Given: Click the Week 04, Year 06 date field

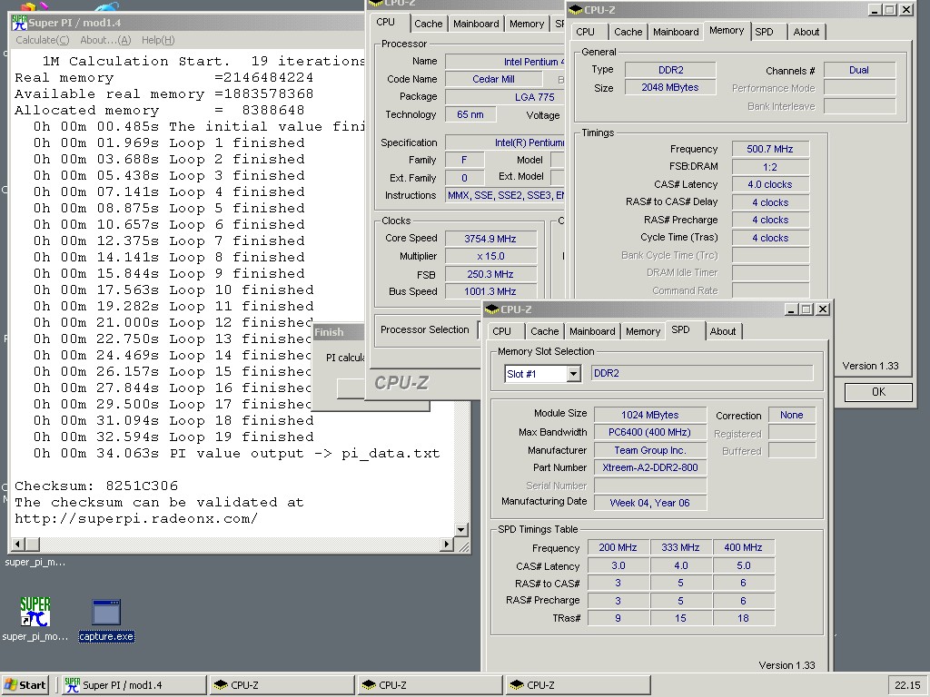Looking at the screenshot, I should pos(650,503).
